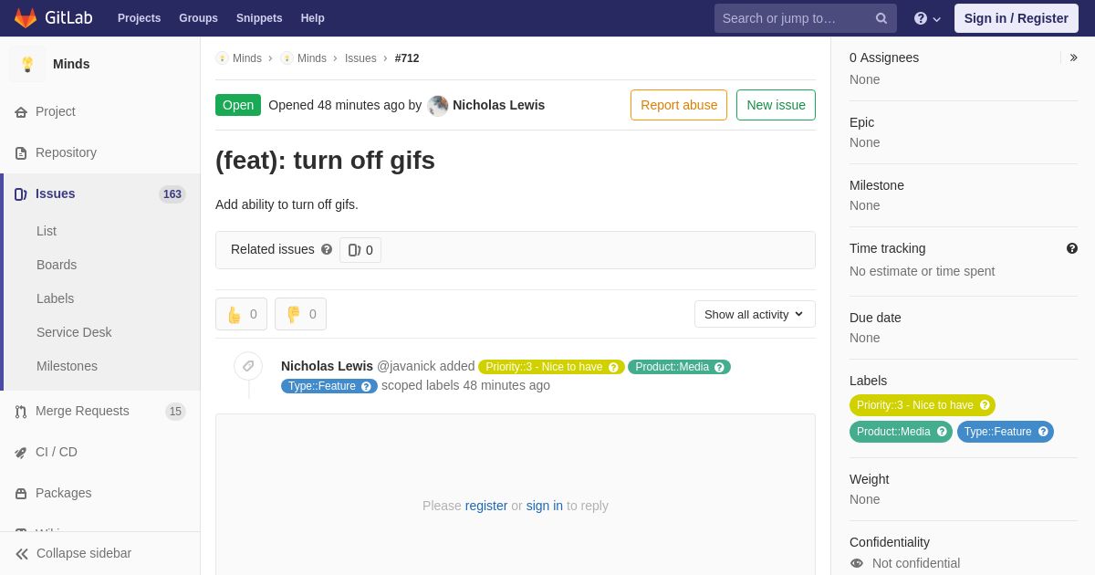1095x575 pixels.
Task: Click 'No estimate or time spent' text
Action: [x=923, y=271]
